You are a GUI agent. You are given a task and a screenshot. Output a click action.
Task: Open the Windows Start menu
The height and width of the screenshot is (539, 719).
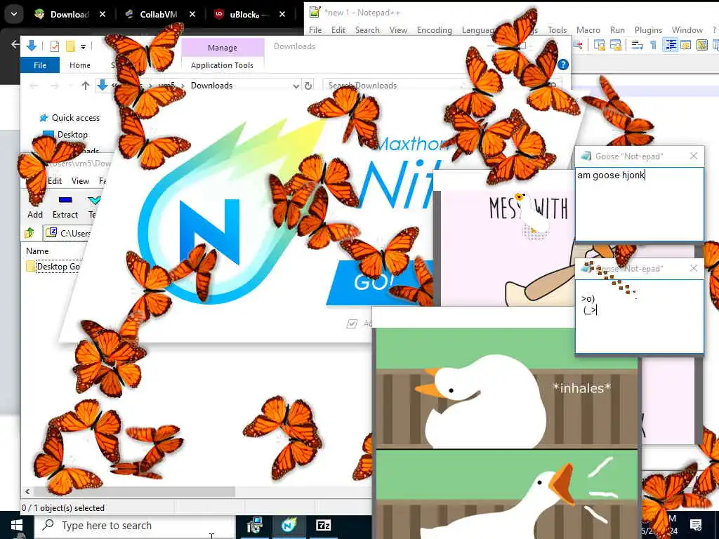pyautogui.click(x=17, y=526)
